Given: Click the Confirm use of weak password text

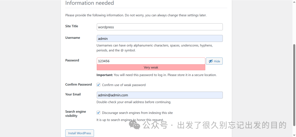Looking at the screenshot, I should coord(124,85).
